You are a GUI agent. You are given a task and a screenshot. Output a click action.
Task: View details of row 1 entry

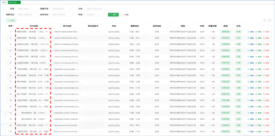pos(251,32)
